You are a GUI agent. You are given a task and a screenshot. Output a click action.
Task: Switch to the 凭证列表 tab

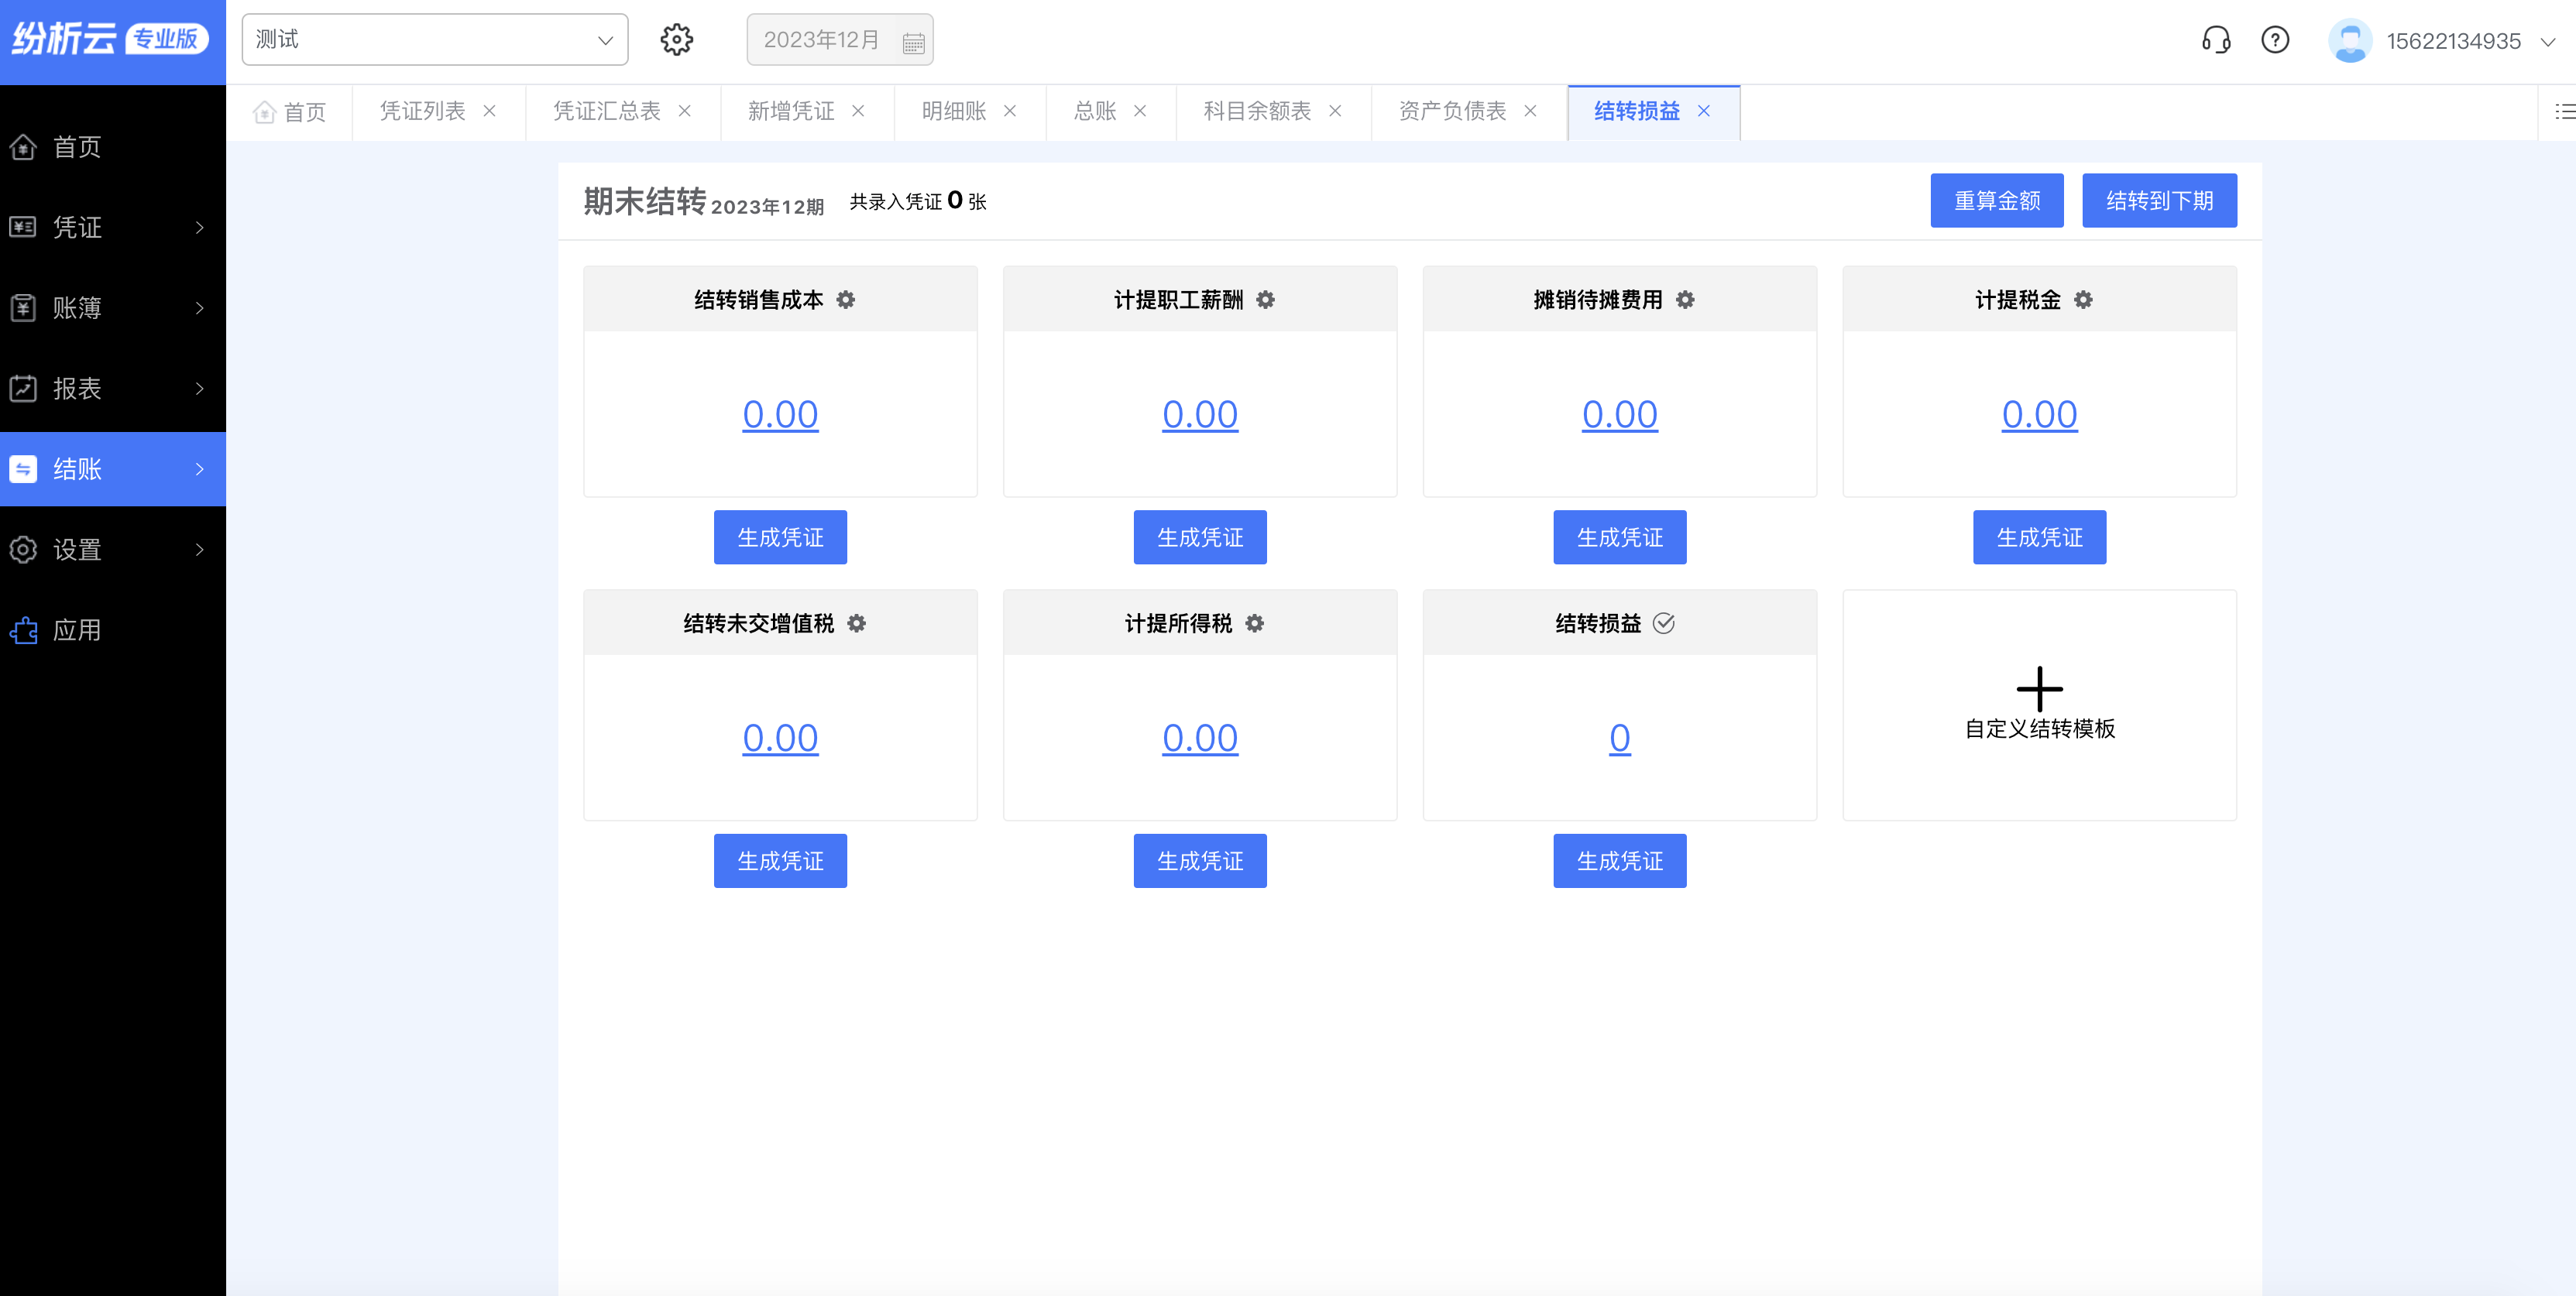[423, 111]
